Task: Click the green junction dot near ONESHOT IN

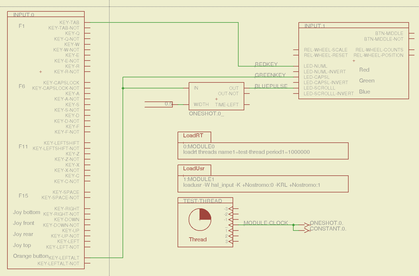Action: [123, 88]
